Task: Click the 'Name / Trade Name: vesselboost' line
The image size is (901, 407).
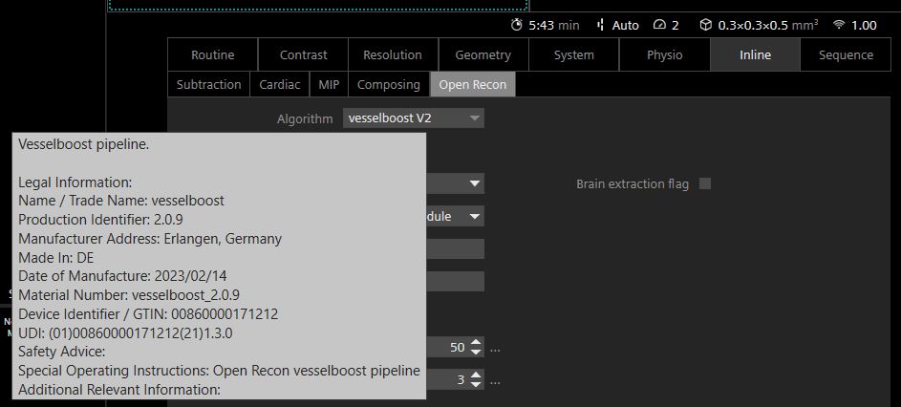Action: point(121,201)
